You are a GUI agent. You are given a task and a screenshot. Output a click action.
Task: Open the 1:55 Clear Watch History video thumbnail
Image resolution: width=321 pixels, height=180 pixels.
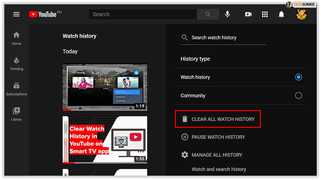(x=105, y=140)
